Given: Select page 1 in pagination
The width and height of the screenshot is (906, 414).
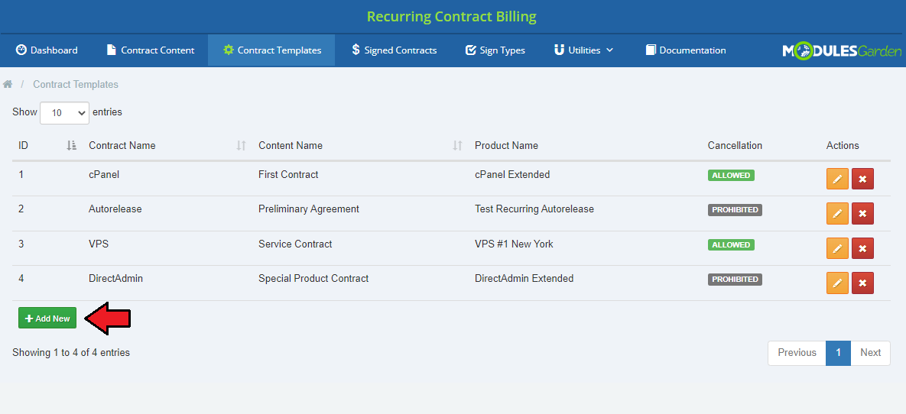Looking at the screenshot, I should click(x=839, y=353).
